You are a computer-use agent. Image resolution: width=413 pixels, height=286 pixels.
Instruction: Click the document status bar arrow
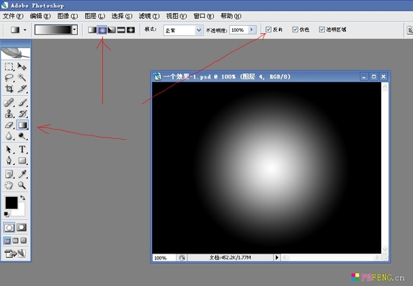pos(277,258)
